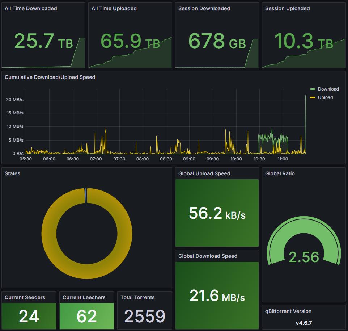Click the 2.56 Global Ratio gauge value

coord(304,257)
